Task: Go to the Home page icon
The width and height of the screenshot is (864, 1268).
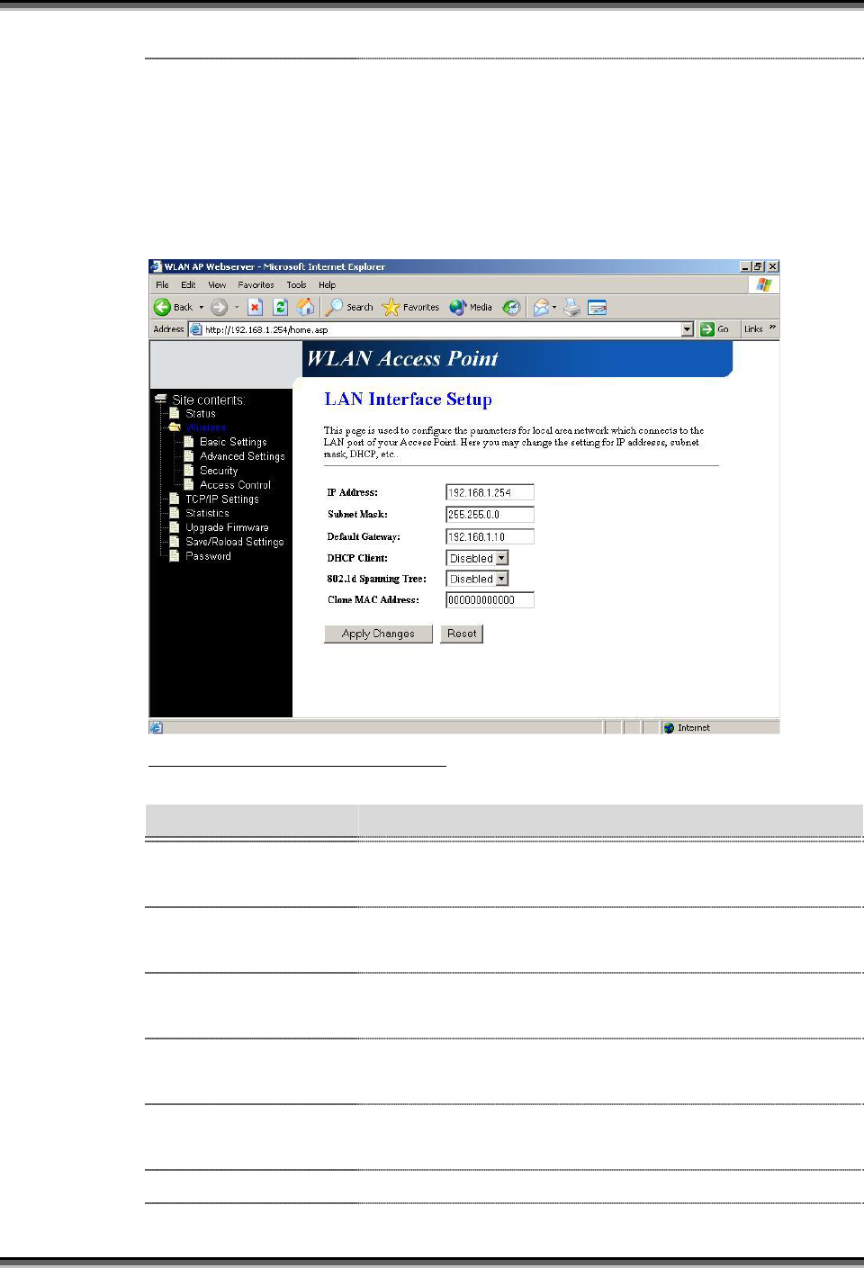Action: tap(306, 307)
